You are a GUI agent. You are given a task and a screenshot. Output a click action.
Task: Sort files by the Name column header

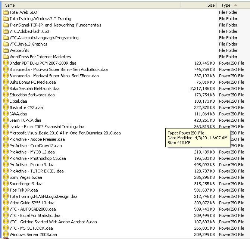tap(91, 5)
